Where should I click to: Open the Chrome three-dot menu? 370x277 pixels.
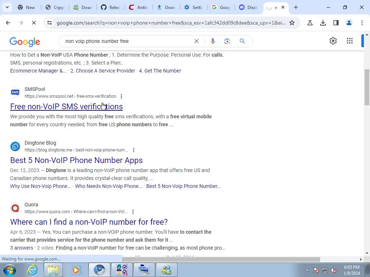point(362,23)
